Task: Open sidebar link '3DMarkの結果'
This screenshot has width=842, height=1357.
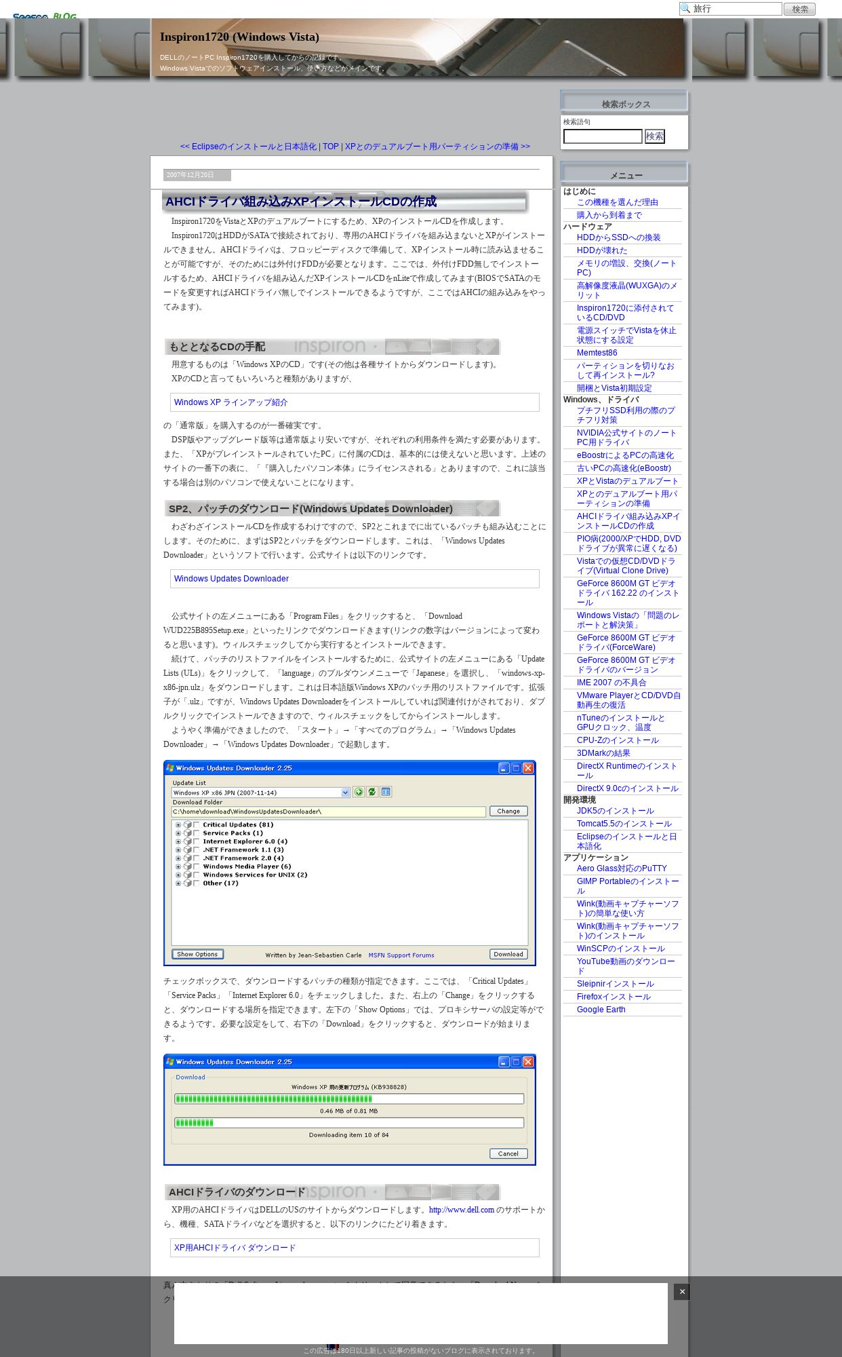Action: point(603,753)
